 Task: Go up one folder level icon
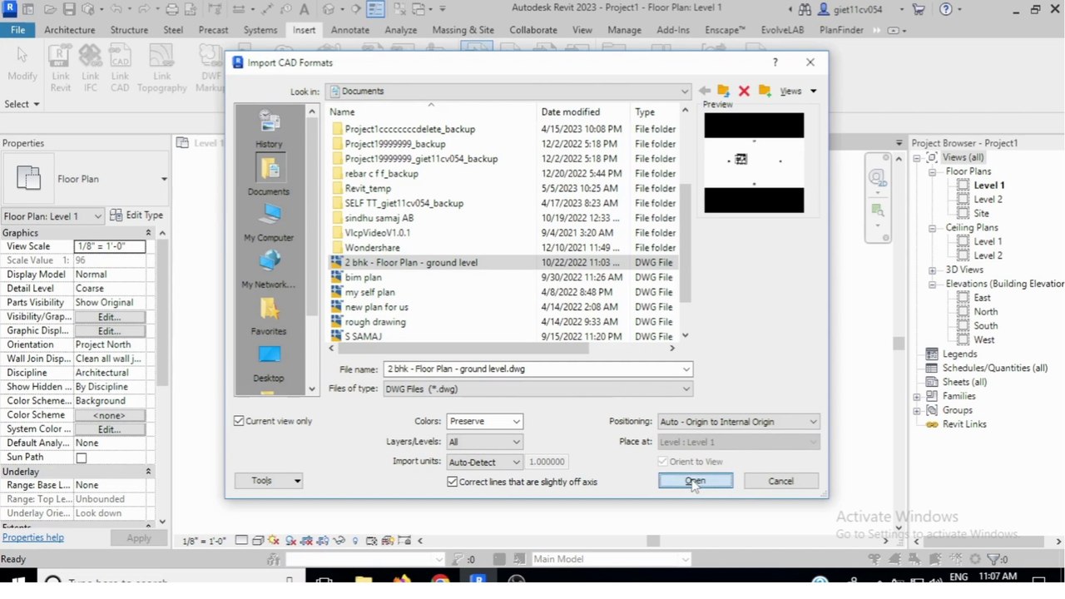(723, 91)
